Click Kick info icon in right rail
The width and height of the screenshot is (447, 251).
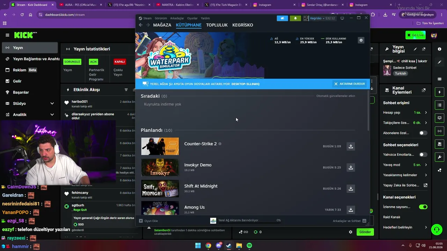[x=439, y=49]
